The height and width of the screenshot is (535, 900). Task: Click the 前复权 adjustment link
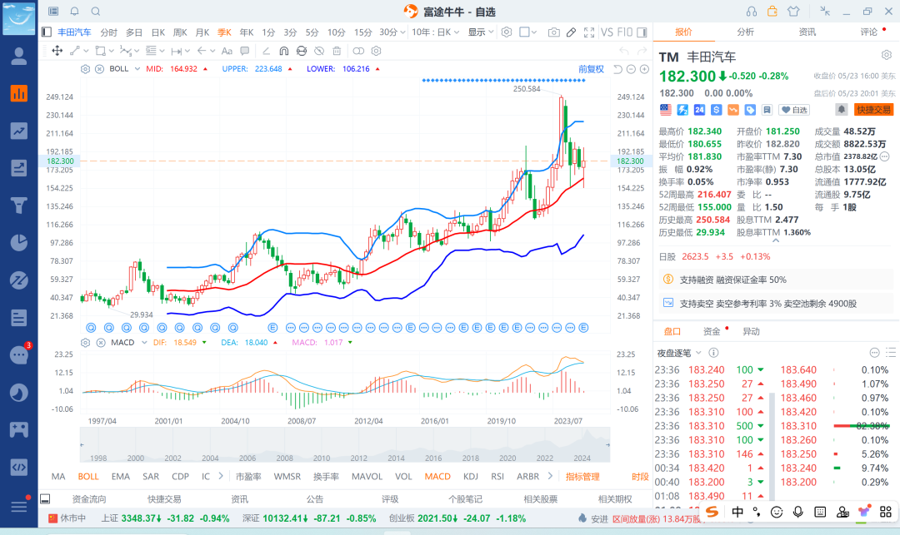pyautogui.click(x=591, y=69)
